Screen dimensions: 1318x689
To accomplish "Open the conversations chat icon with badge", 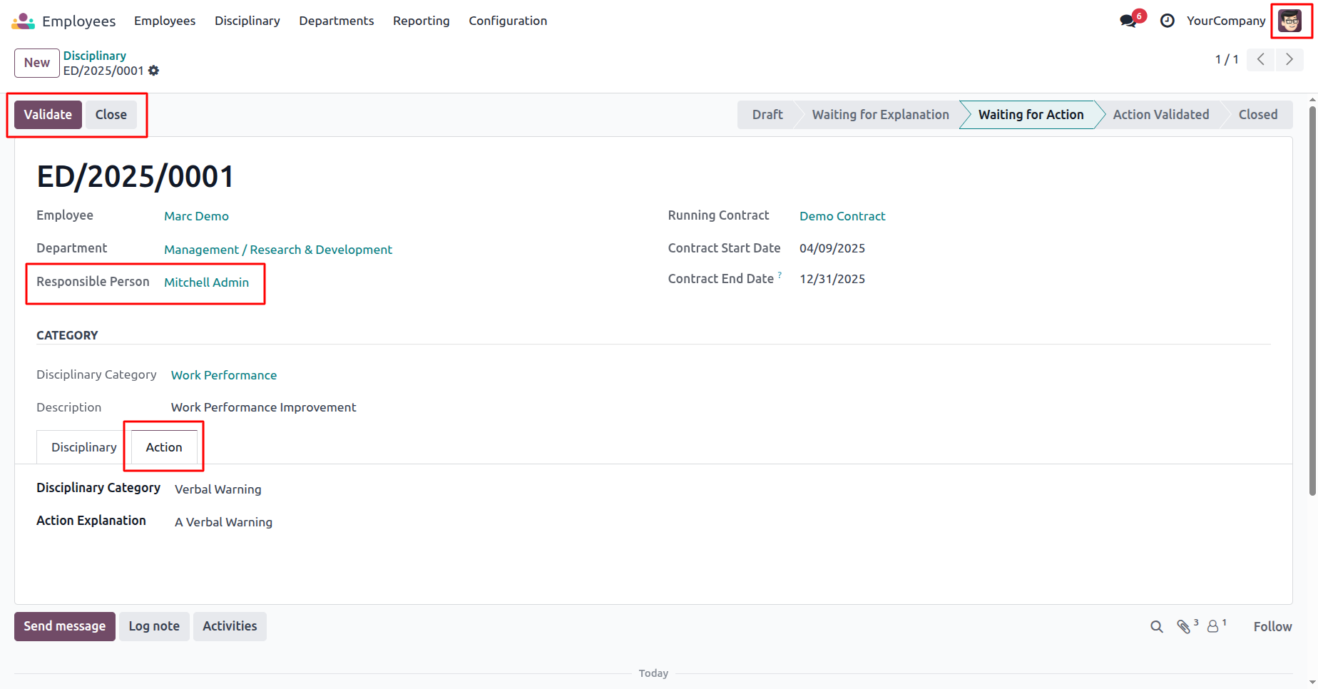I will click(x=1128, y=21).
